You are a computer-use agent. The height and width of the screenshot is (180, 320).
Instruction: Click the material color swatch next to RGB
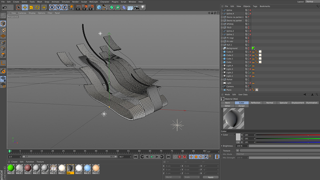238,137
